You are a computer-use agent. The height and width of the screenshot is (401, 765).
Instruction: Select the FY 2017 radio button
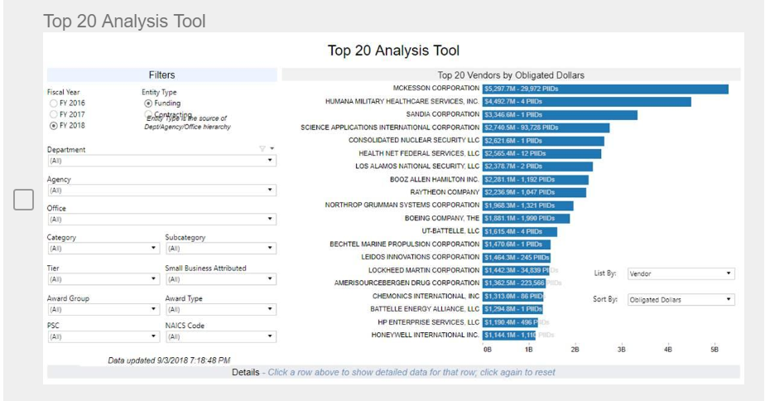(54, 114)
